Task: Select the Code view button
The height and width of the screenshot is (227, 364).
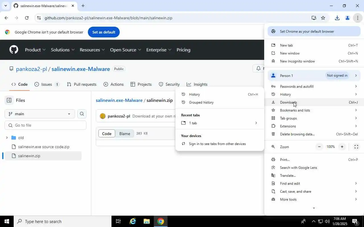Action: [x=107, y=134]
